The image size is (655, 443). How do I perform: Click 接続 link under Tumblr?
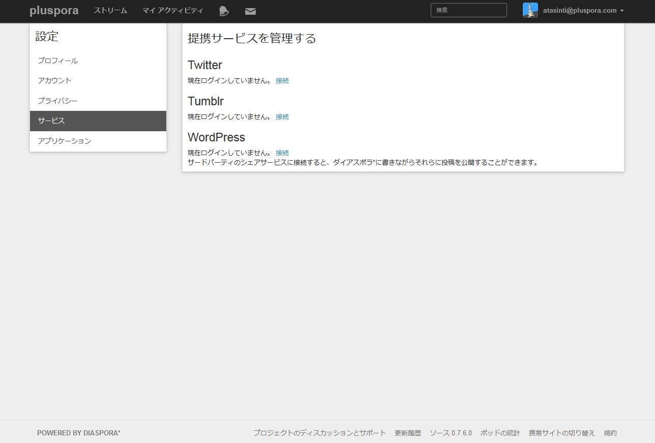(282, 117)
